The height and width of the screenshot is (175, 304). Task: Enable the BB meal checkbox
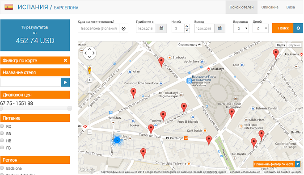pyautogui.click(x=2, y=133)
